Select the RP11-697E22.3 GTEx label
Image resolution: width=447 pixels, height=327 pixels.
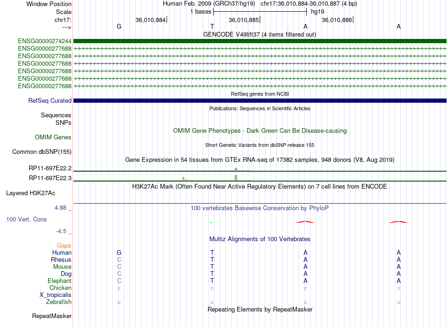(50, 178)
